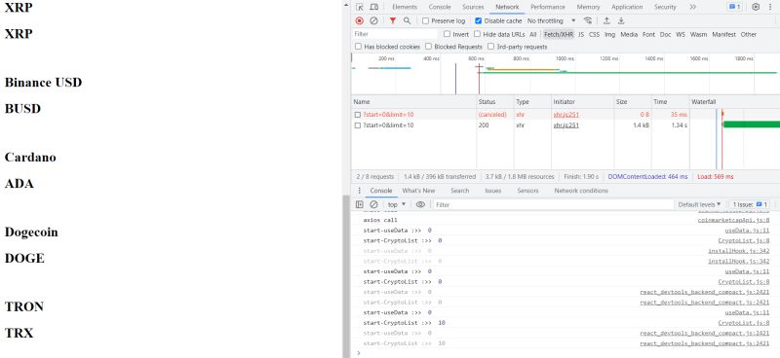
Task: Click the network overview timeline area
Action: (x=565, y=74)
